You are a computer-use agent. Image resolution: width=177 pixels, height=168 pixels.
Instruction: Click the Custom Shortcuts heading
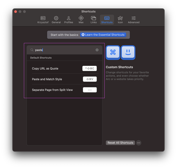coord(119,67)
